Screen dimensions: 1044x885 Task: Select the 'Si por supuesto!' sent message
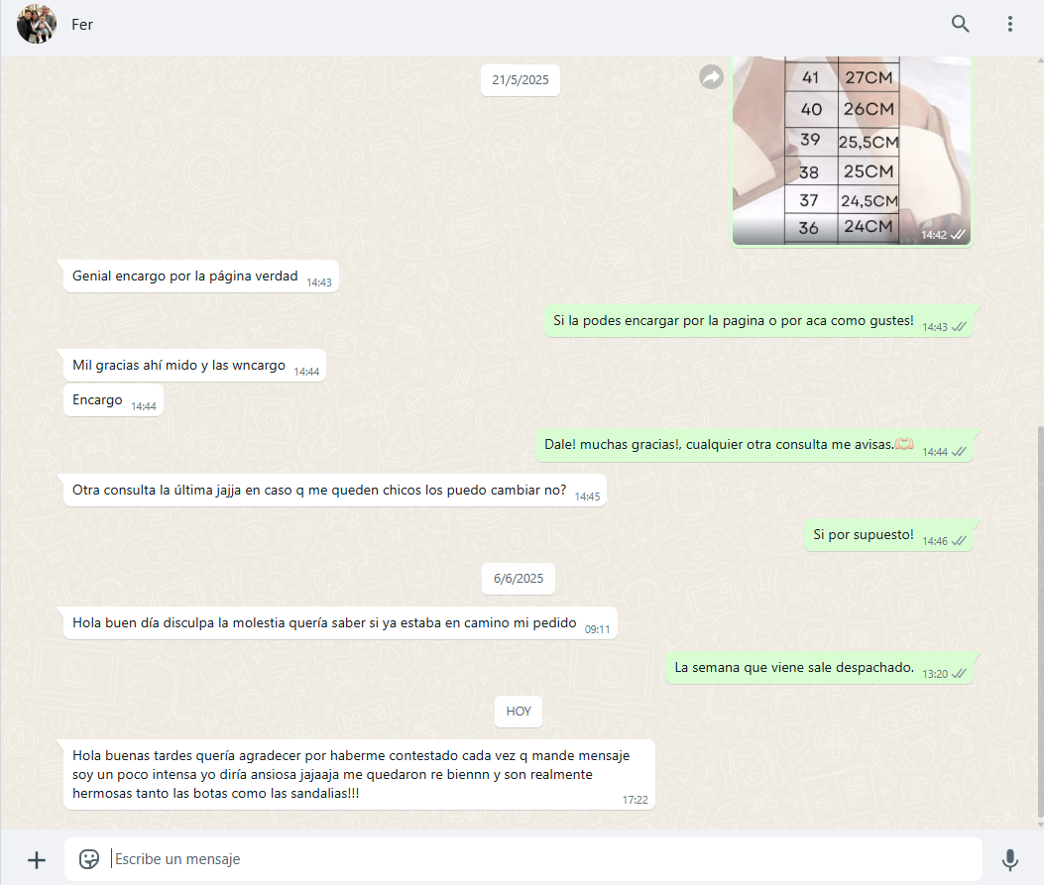(889, 535)
